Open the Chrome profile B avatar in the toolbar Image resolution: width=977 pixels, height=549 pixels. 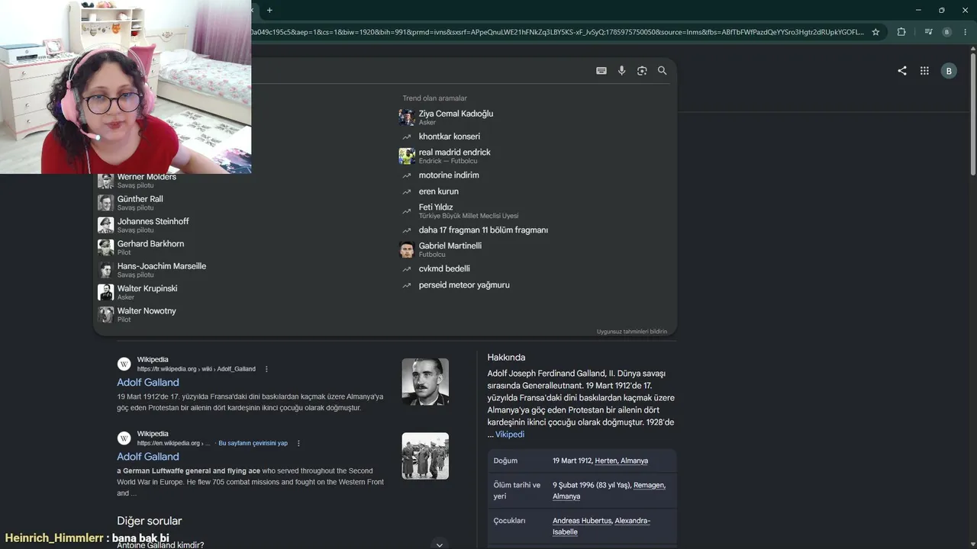pos(947,32)
